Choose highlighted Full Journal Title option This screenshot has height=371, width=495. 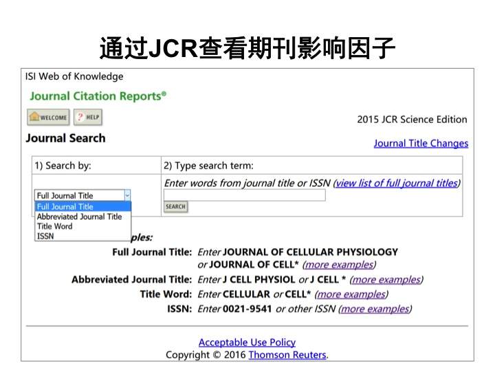pos(82,207)
